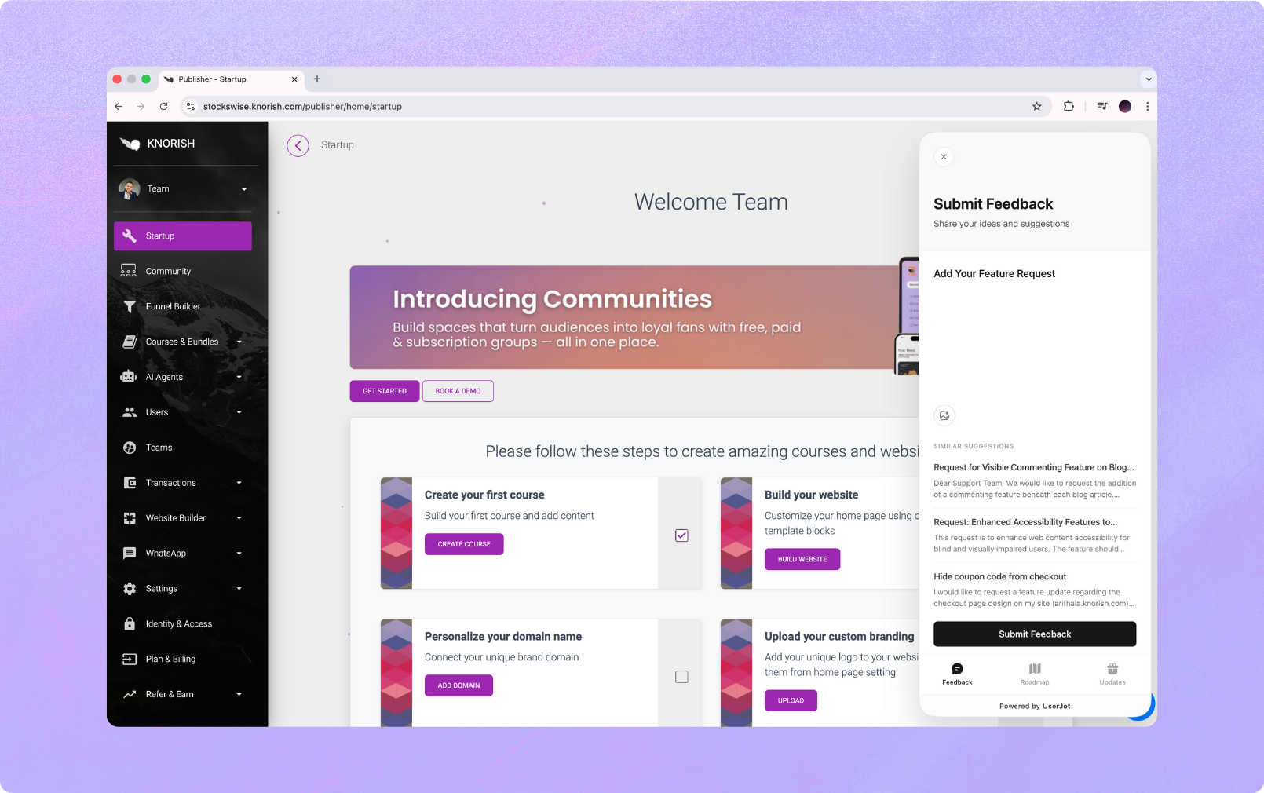The width and height of the screenshot is (1264, 793).
Task: Click the emoji icon in feedback form
Action: coord(944,416)
